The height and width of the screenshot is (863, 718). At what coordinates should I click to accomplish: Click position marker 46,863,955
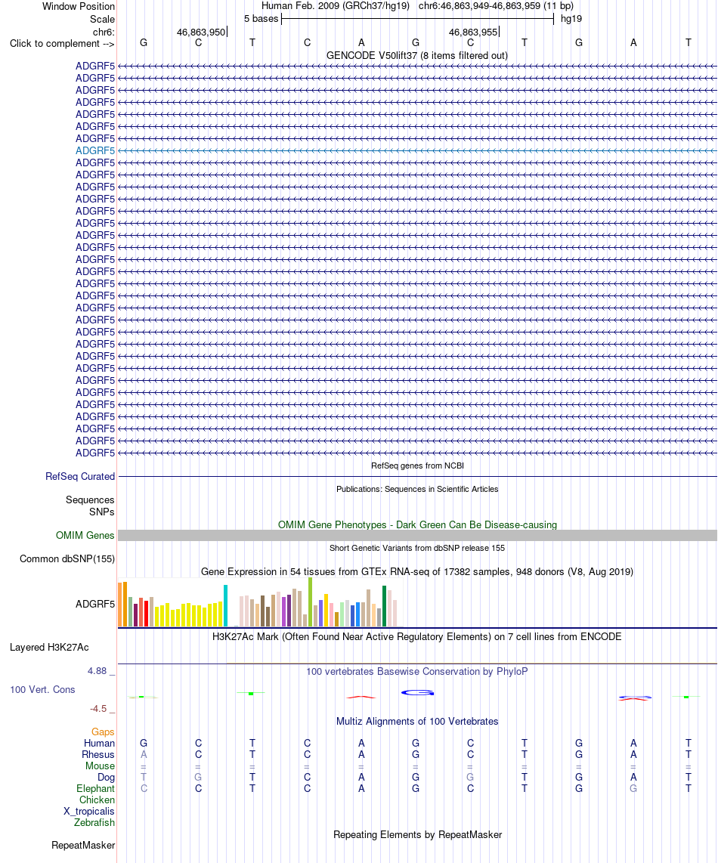pos(473,32)
